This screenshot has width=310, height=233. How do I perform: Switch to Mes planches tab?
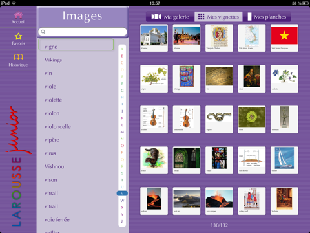click(267, 17)
